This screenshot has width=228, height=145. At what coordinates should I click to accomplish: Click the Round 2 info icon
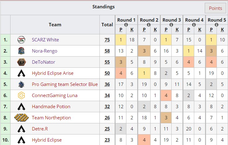coord(149,25)
